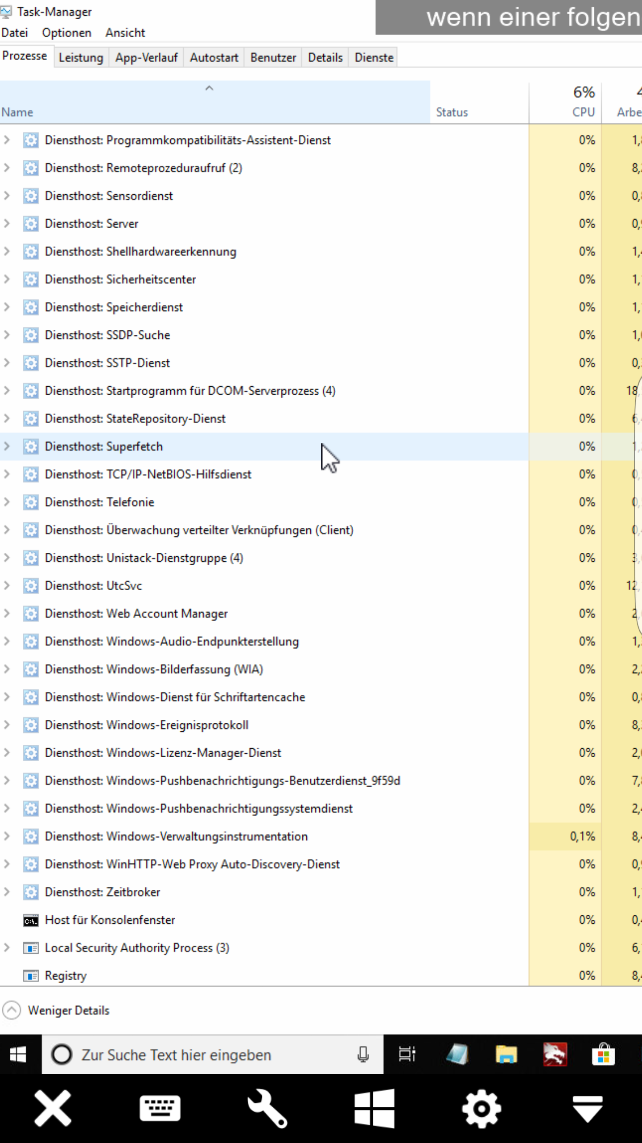Click the microphone icon in the search box
The height and width of the screenshot is (1143, 642).
tap(363, 1055)
